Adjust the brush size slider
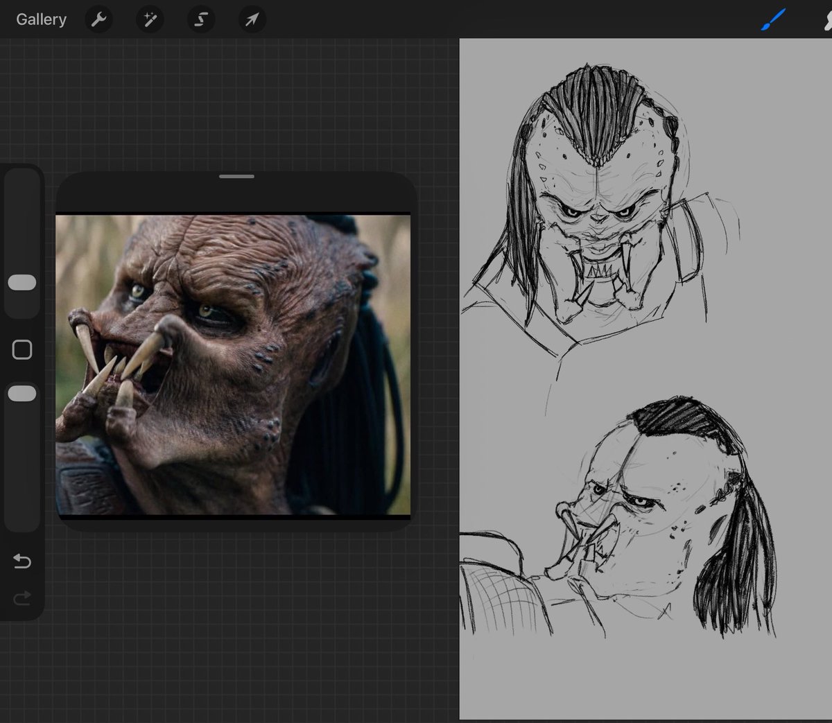 pyautogui.click(x=22, y=282)
